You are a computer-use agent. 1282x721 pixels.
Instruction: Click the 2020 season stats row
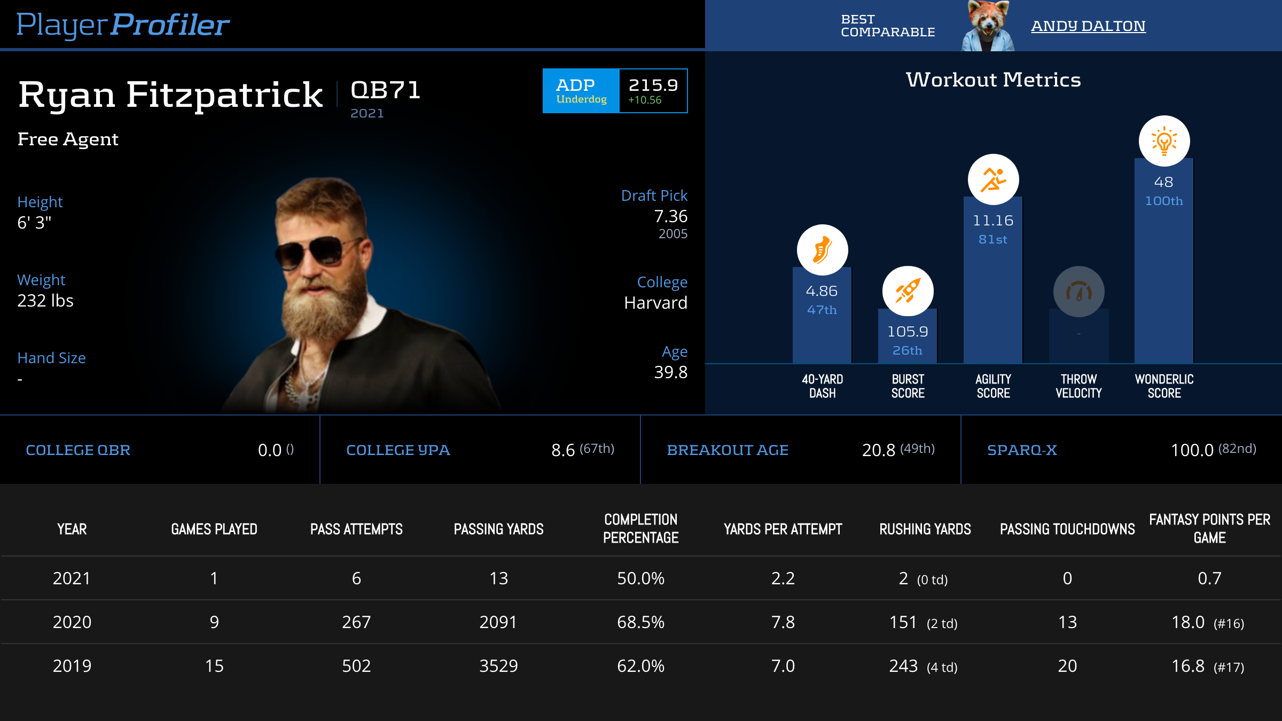point(641,622)
